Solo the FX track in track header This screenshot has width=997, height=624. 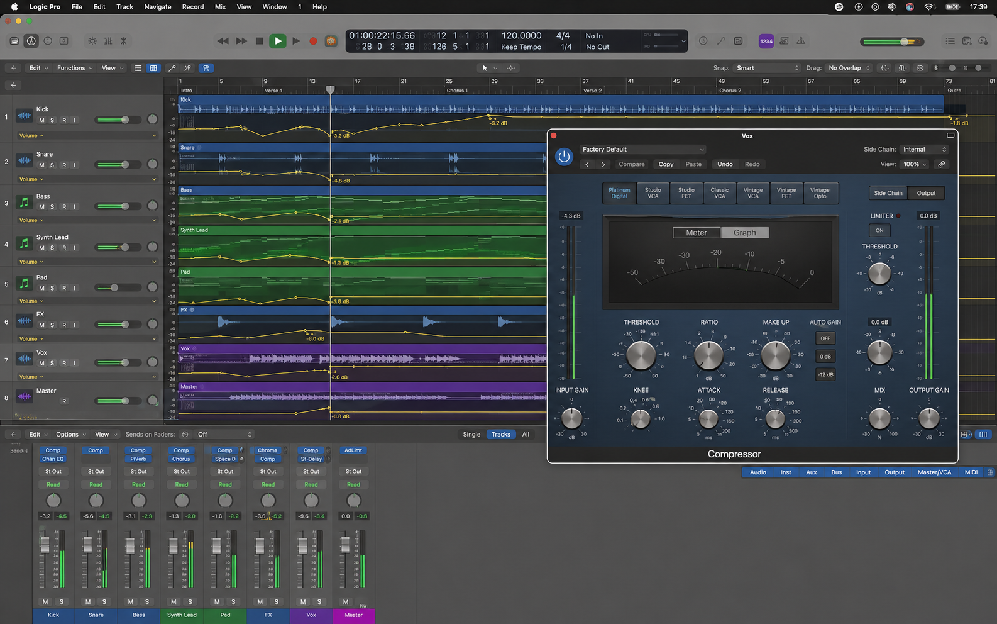coord(52,325)
